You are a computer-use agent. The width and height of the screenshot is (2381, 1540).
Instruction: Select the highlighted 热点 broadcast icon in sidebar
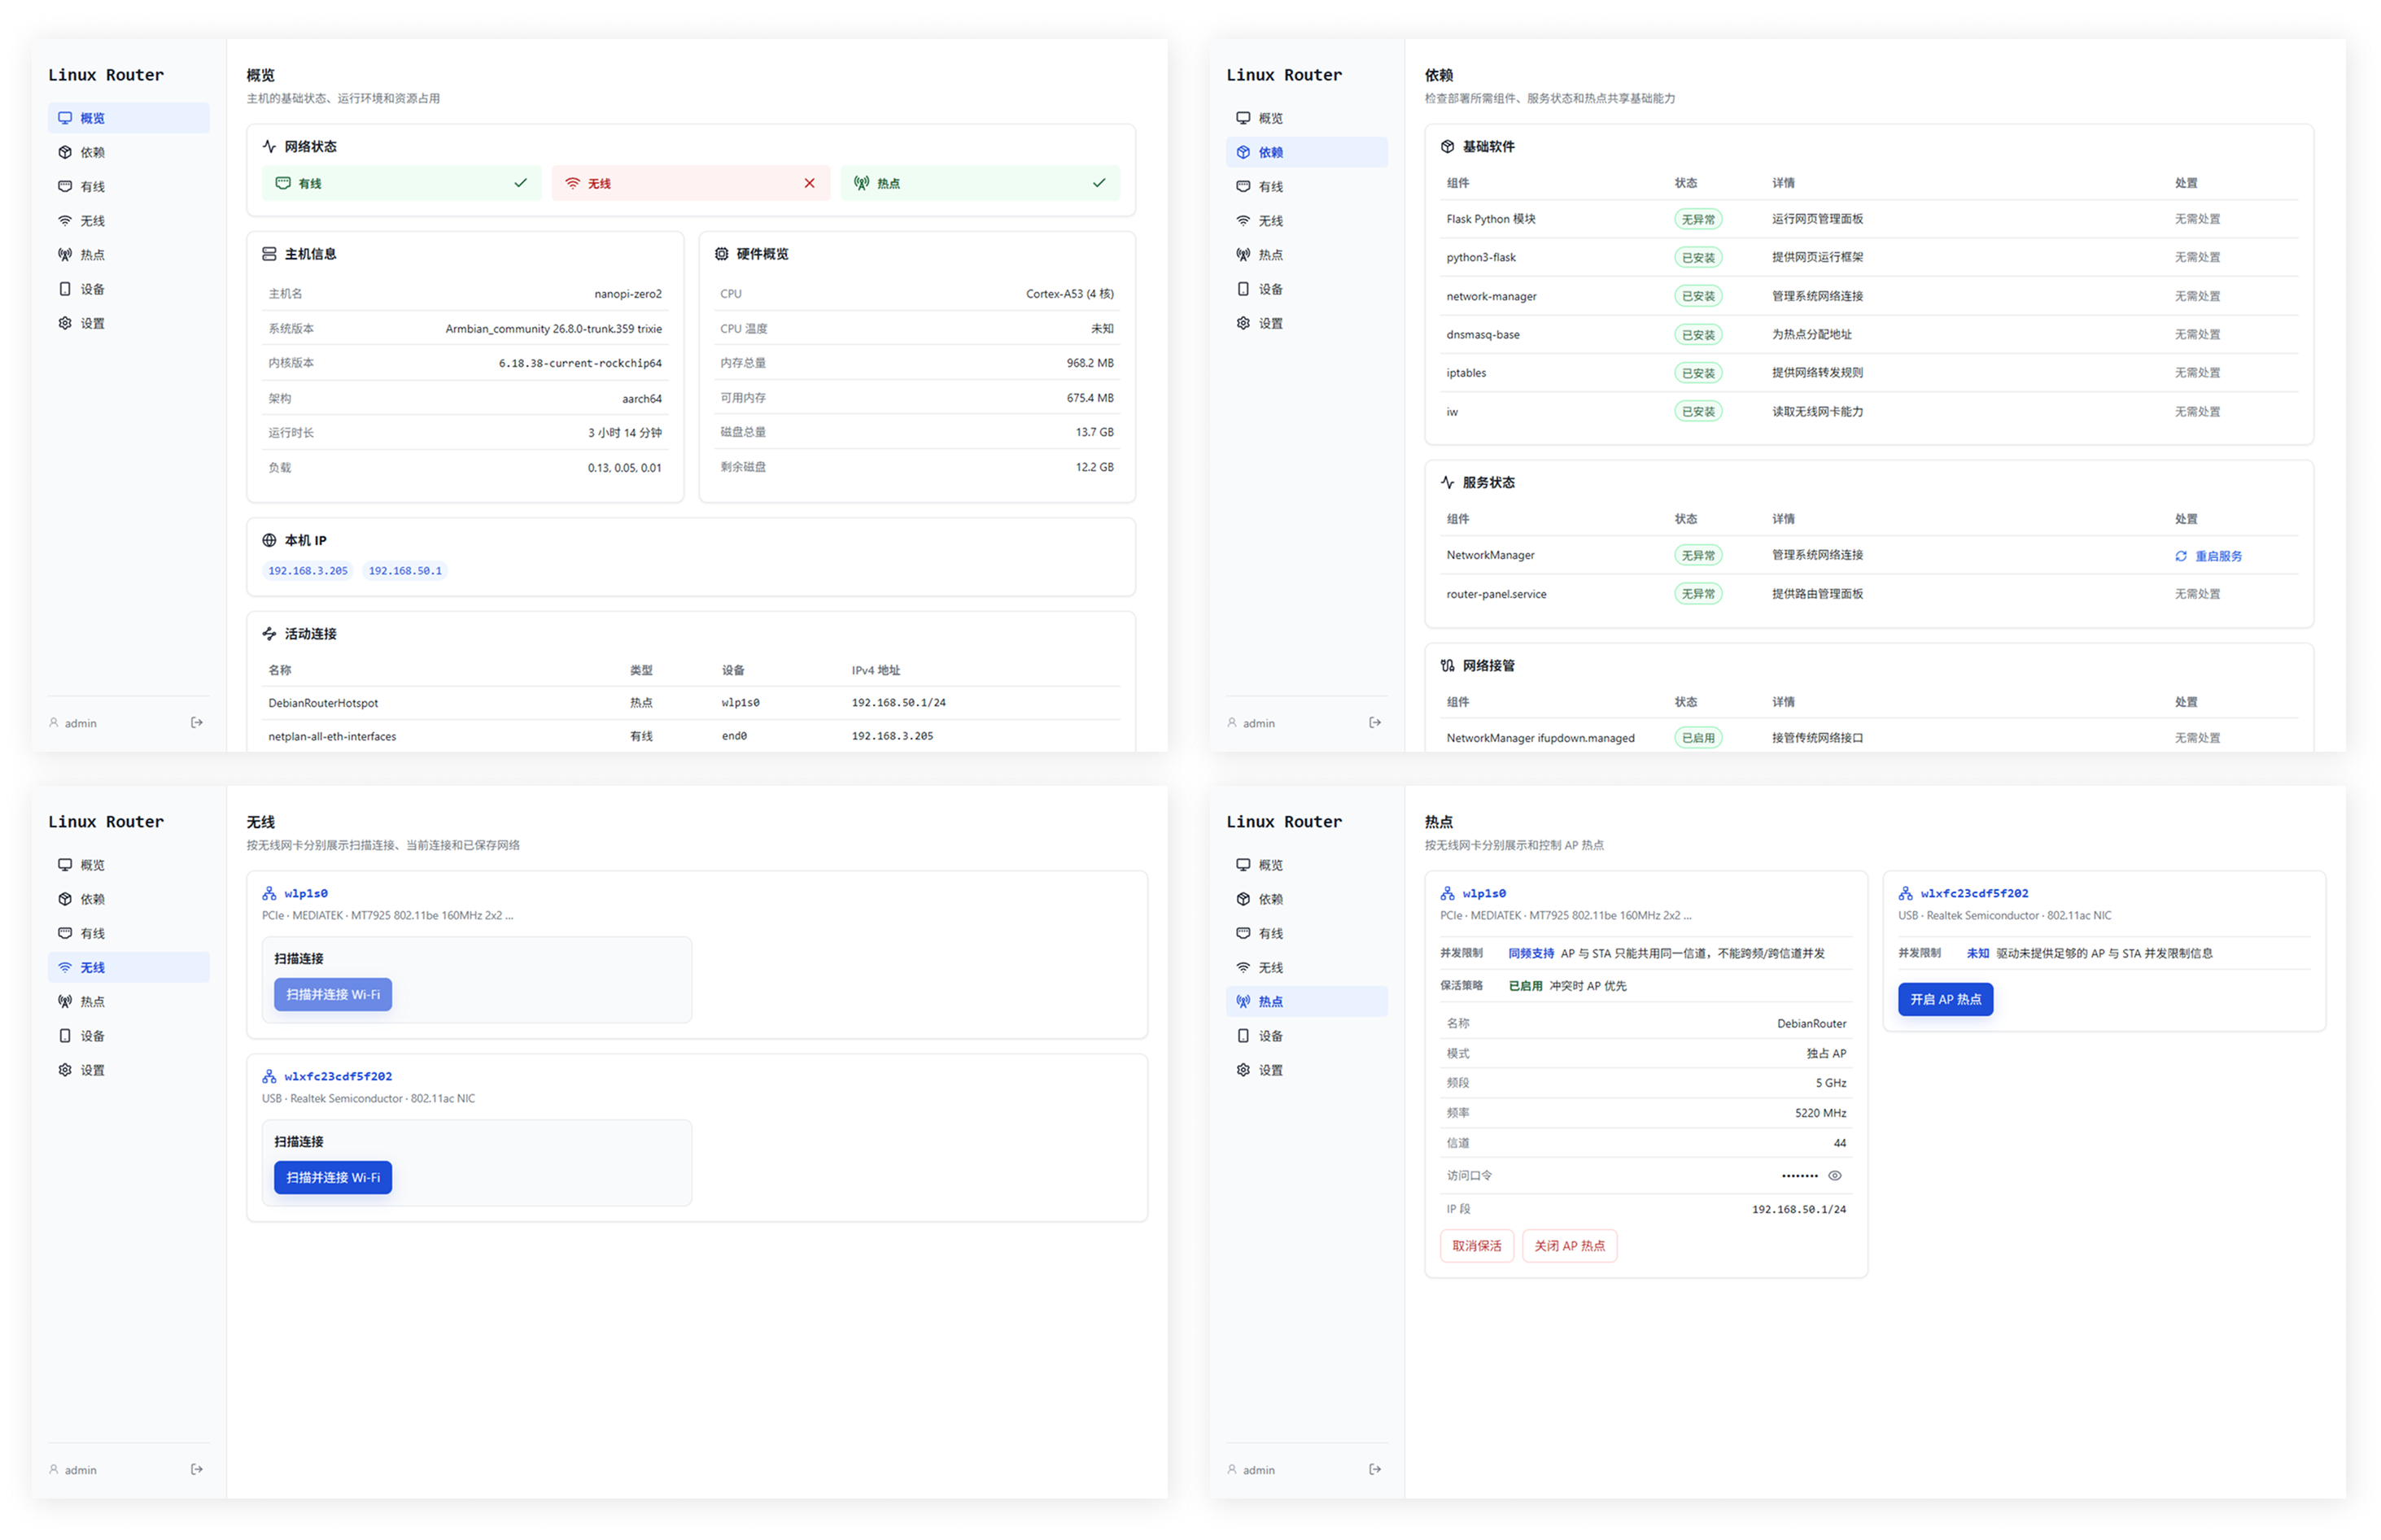[x=1243, y=1001]
